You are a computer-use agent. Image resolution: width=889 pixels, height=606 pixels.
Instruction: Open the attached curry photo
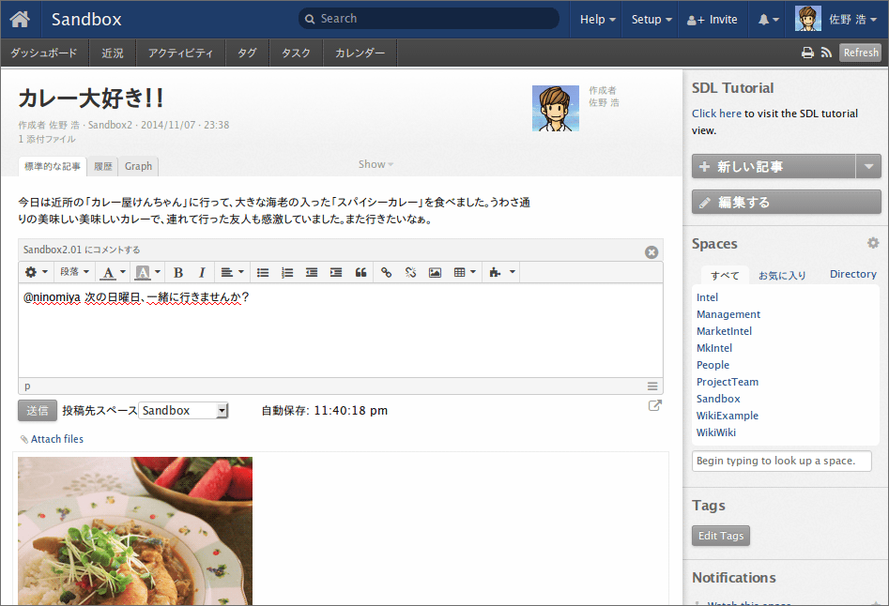click(x=135, y=531)
